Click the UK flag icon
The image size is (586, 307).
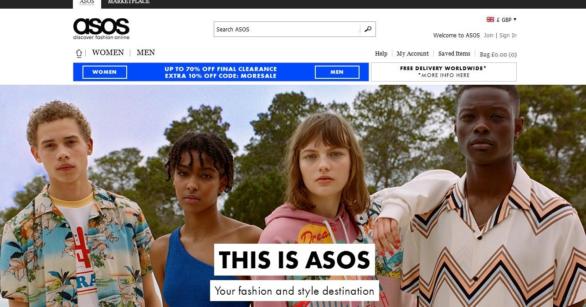[490, 20]
